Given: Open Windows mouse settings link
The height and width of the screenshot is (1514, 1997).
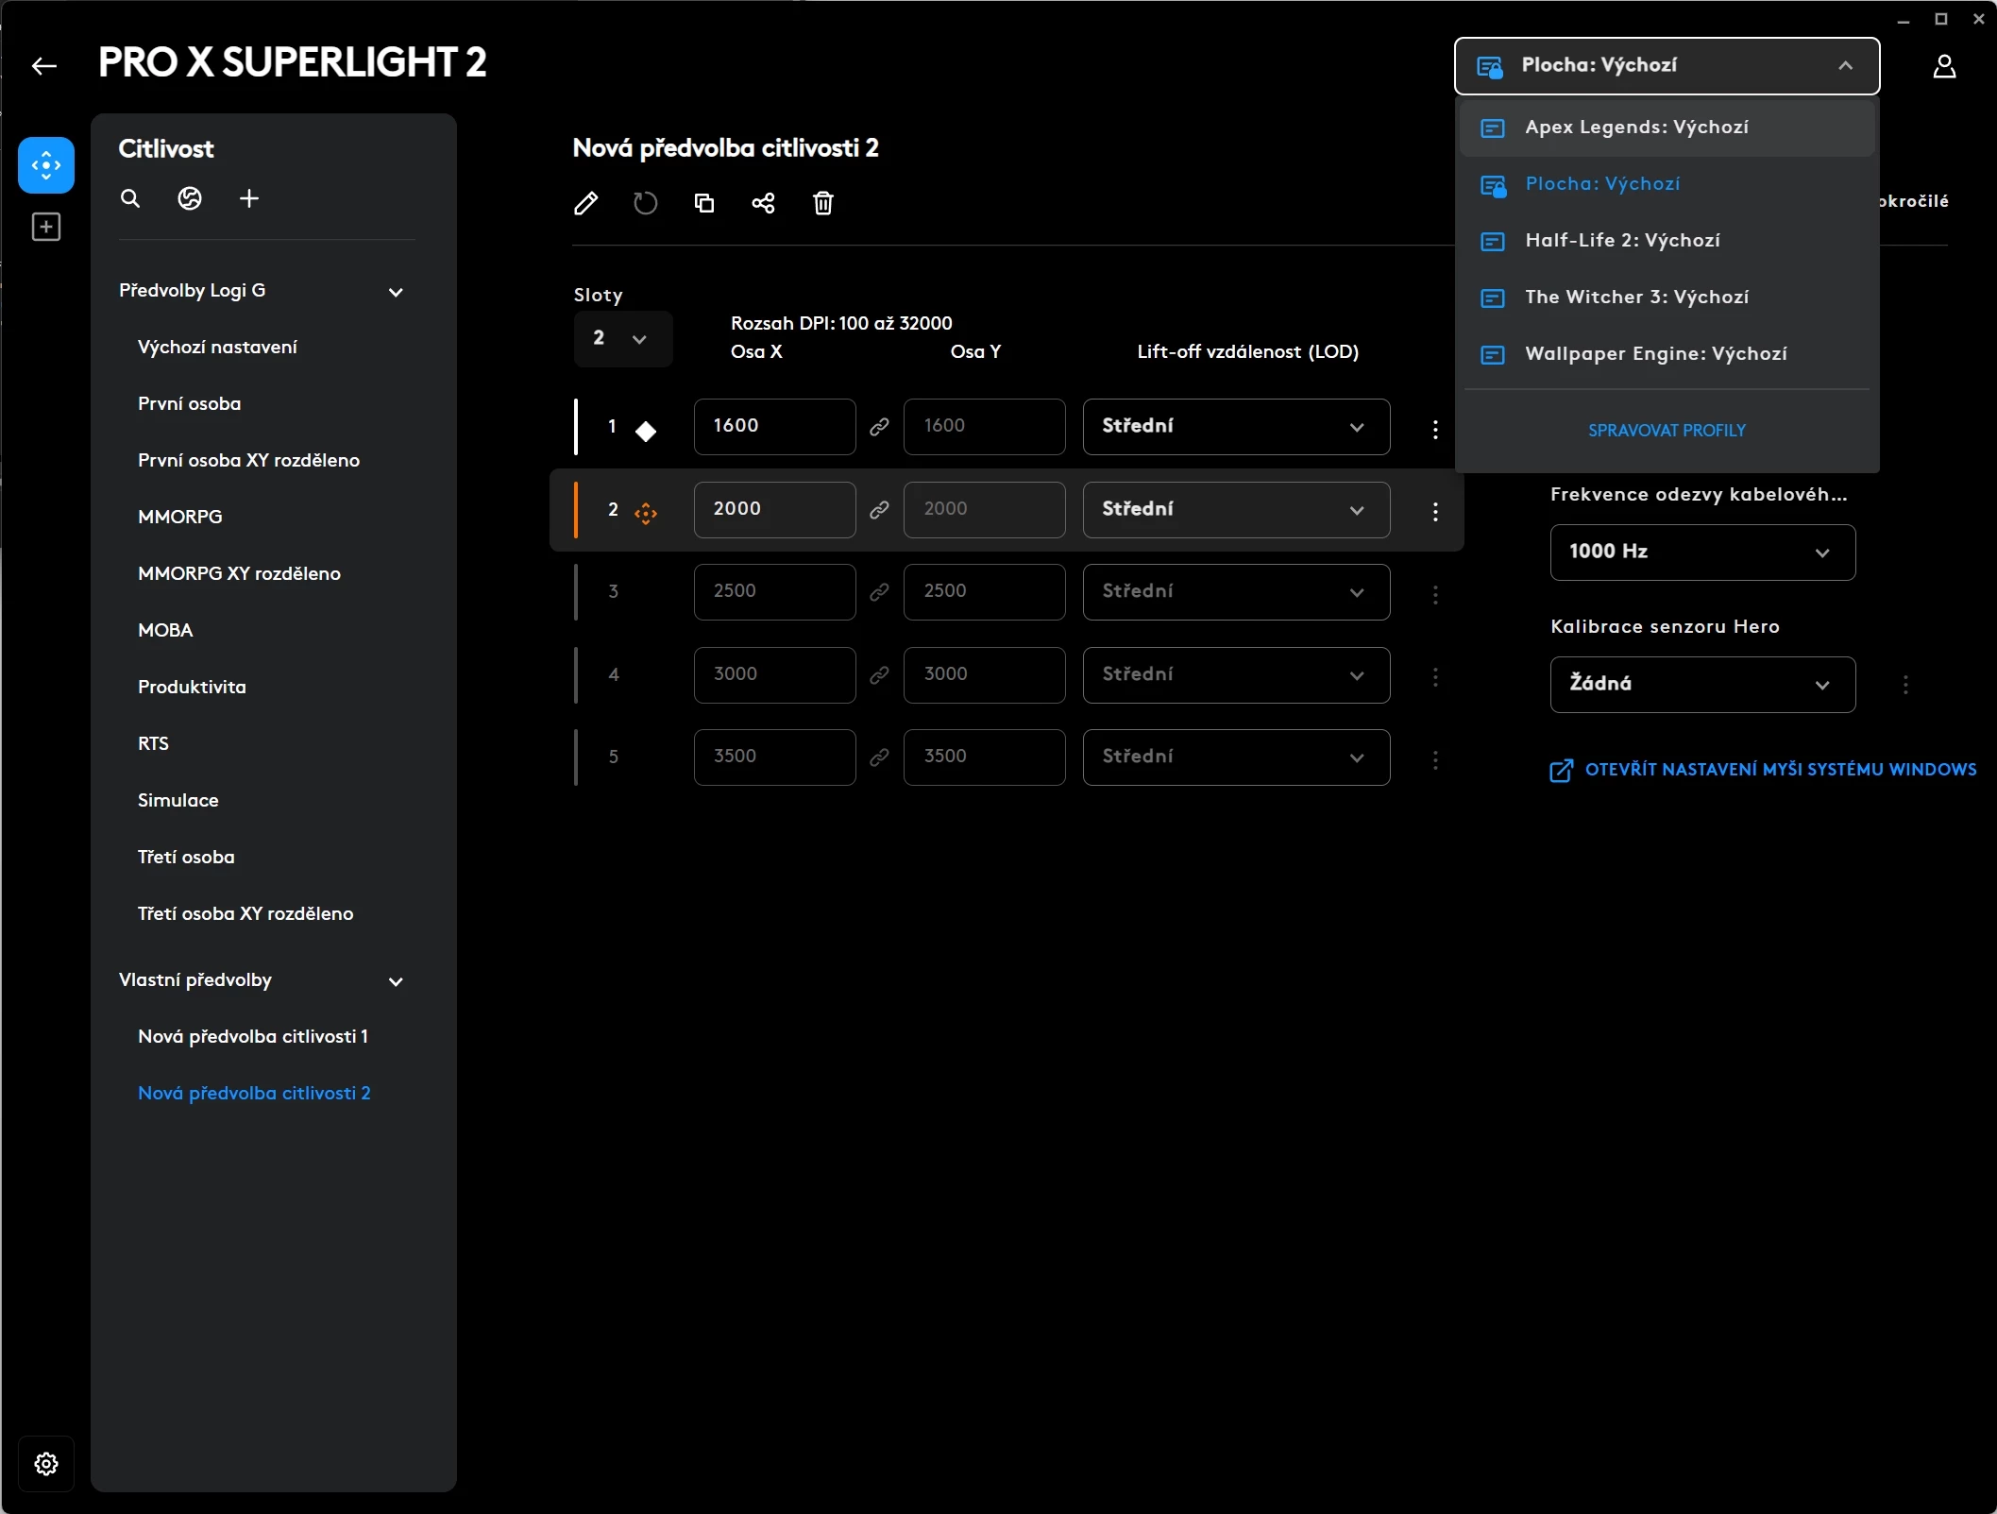Looking at the screenshot, I should 1763,770.
